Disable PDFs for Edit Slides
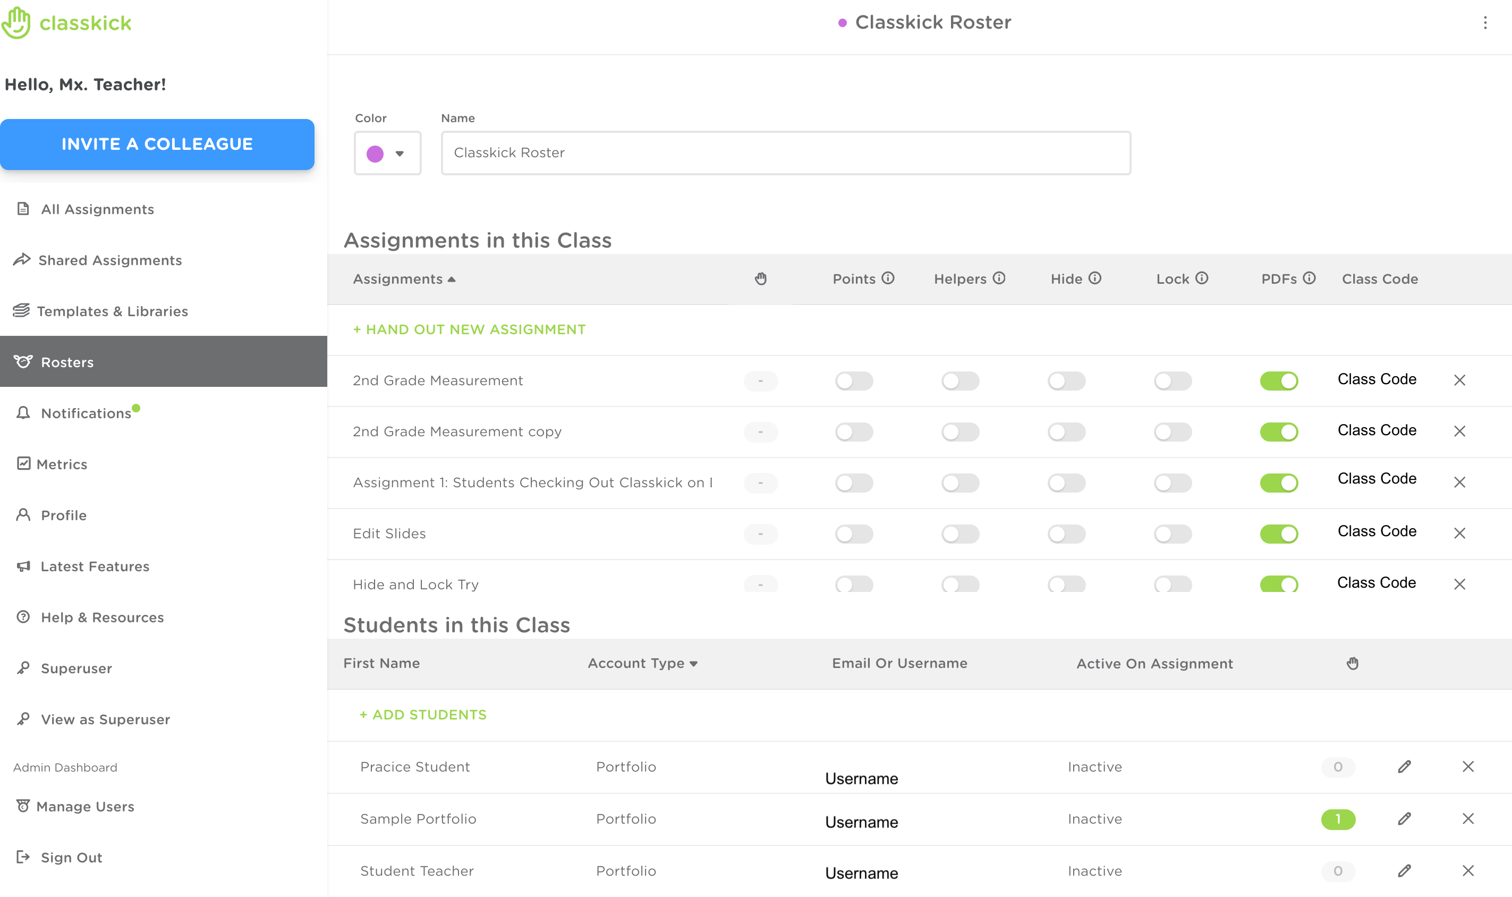This screenshot has width=1512, height=897. point(1279,534)
